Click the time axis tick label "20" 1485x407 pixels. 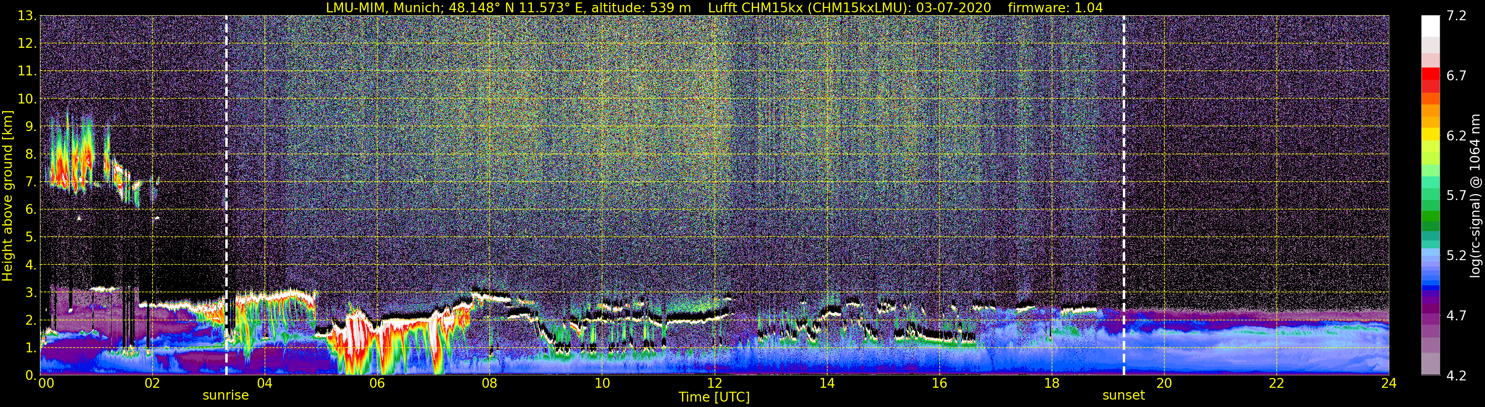point(1164,384)
